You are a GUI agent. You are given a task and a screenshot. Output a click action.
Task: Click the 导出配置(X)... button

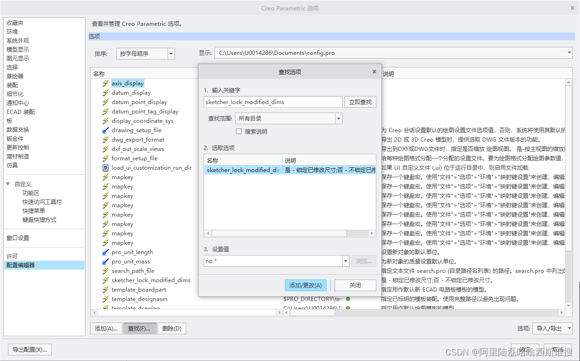(x=30, y=350)
